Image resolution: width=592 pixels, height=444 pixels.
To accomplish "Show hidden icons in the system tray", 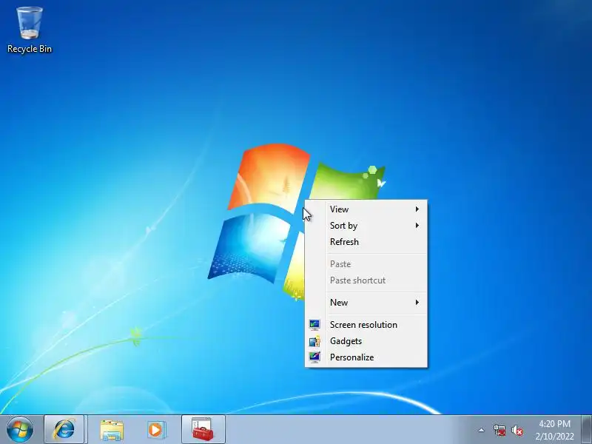I will tap(482, 430).
